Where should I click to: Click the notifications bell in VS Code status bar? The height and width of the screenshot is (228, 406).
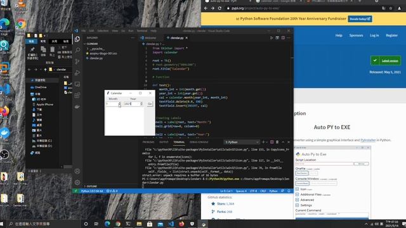click(x=289, y=191)
